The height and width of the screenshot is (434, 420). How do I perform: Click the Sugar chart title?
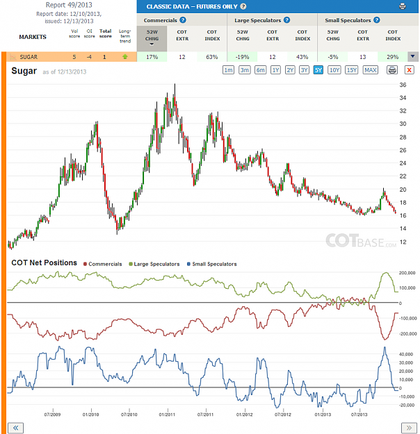[24, 71]
